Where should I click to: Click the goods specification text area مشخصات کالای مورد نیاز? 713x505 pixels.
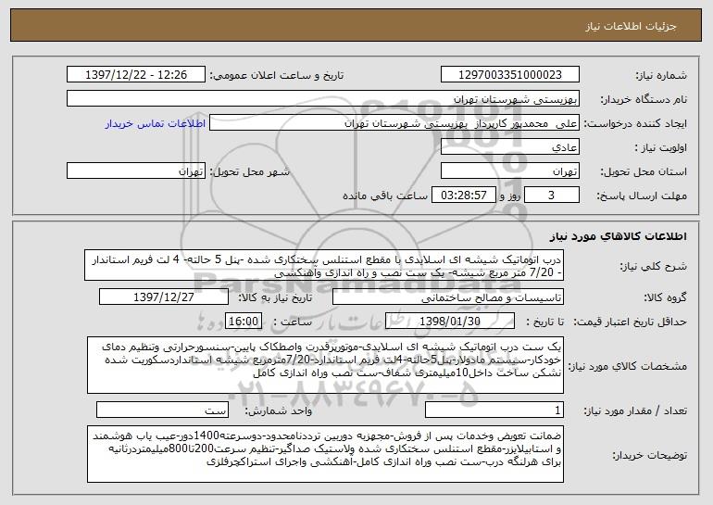tap(325, 365)
